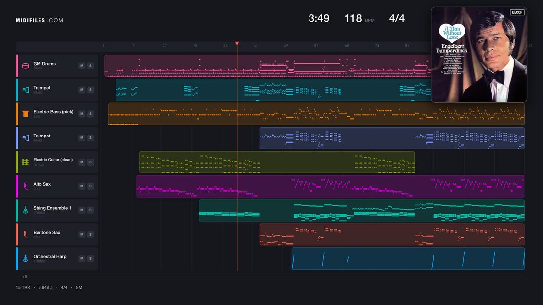Click the magenta Alto Sax clip
This screenshot has height=305, width=543.
pyautogui.click(x=330, y=186)
